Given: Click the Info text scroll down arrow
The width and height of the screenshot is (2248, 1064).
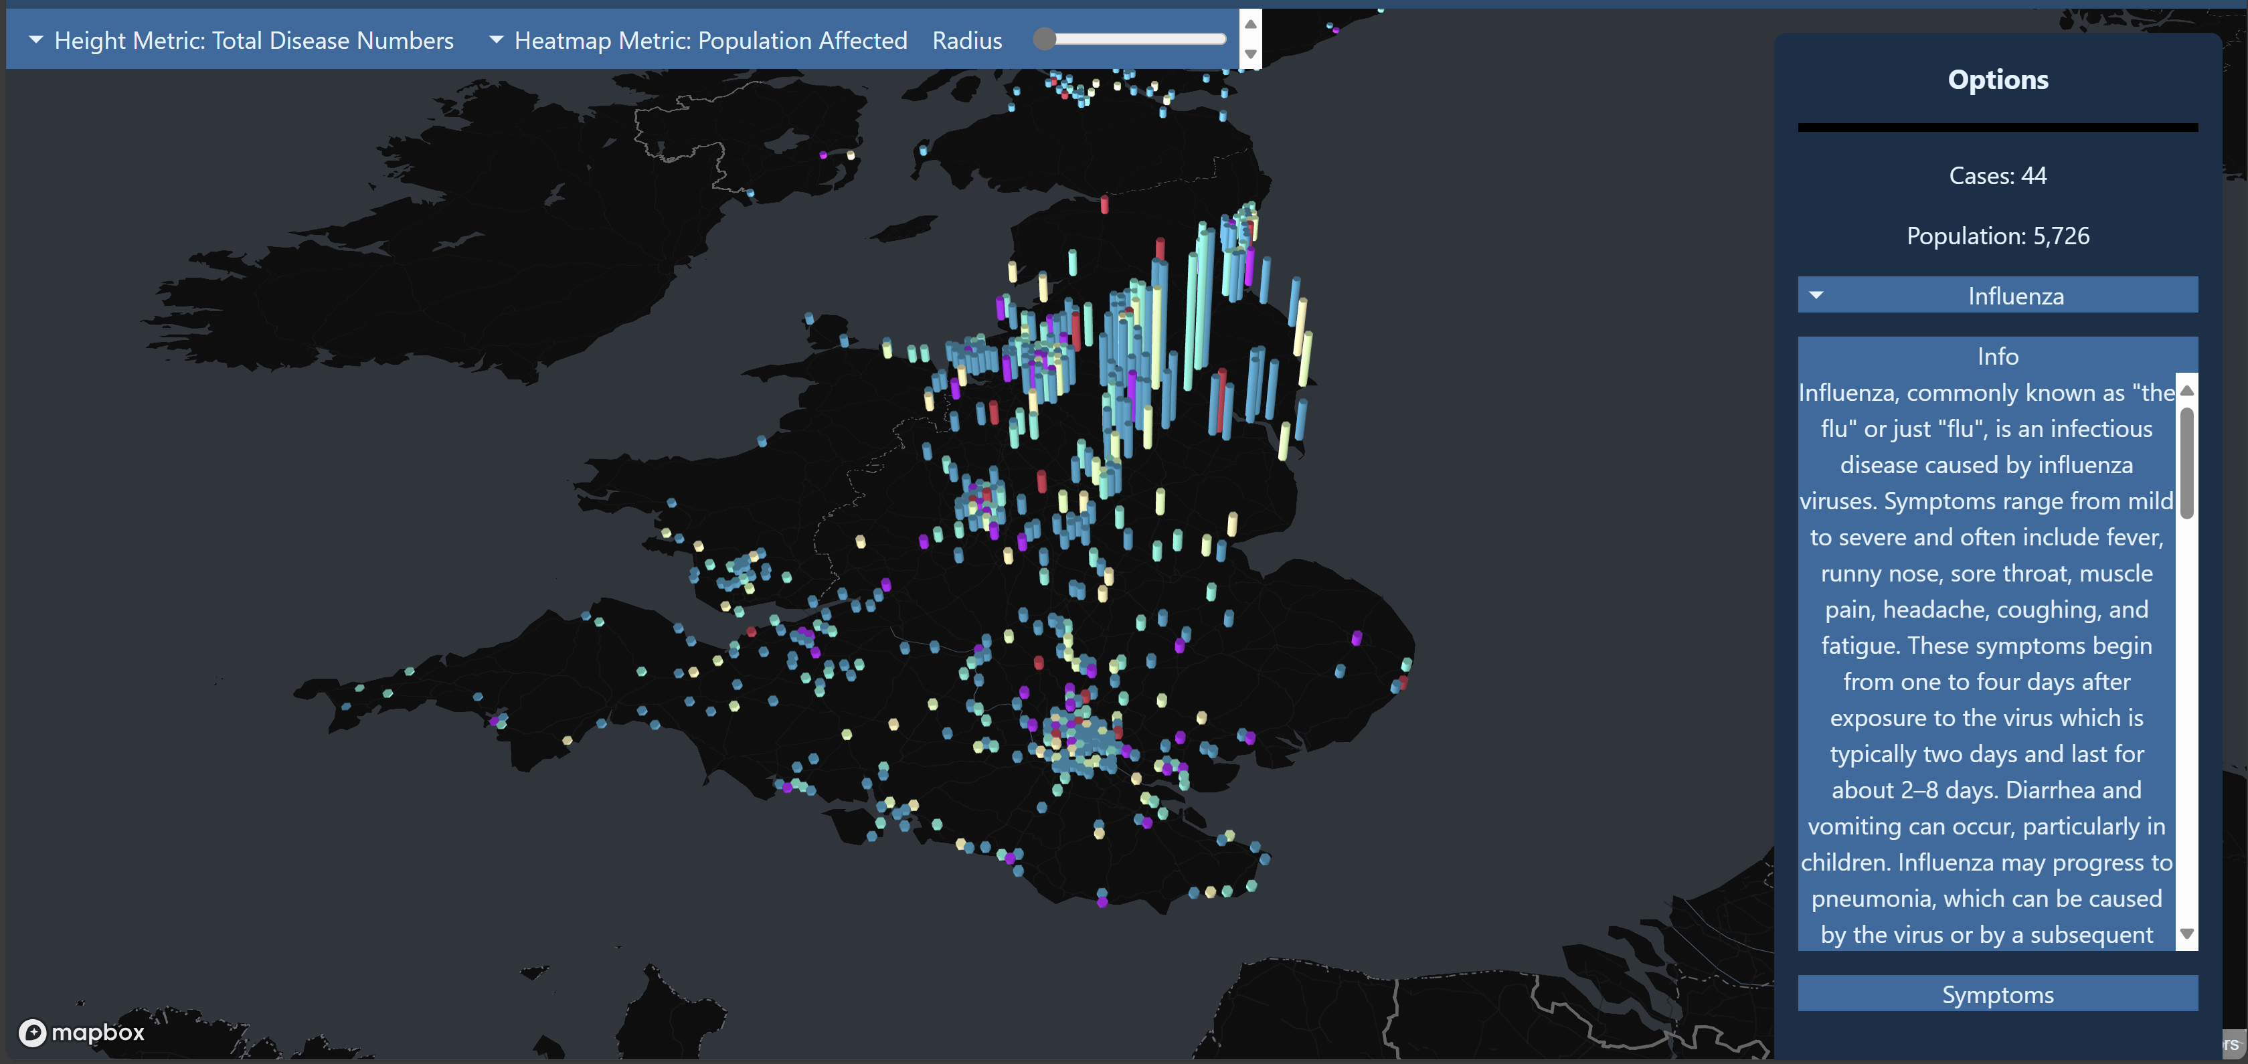Looking at the screenshot, I should click(2186, 933).
